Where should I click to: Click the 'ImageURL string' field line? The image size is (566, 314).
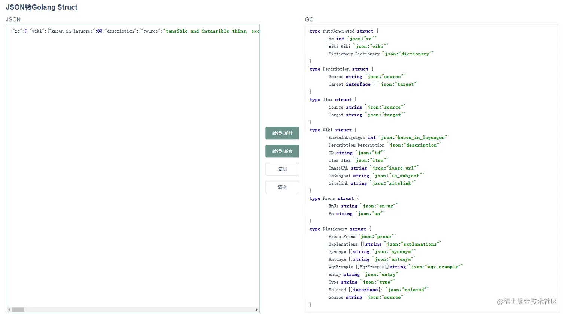pos(374,168)
